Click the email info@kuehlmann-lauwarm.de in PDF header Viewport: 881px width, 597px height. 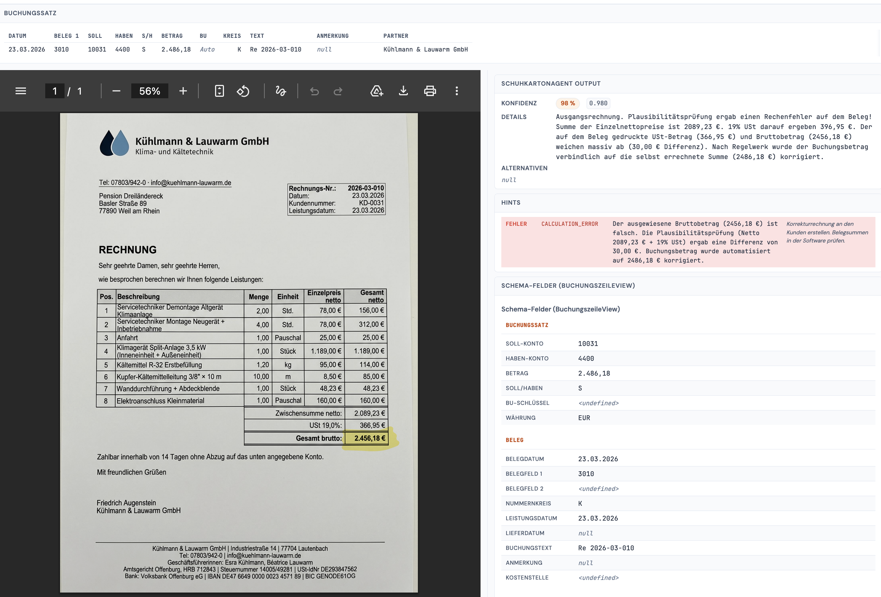pos(191,183)
